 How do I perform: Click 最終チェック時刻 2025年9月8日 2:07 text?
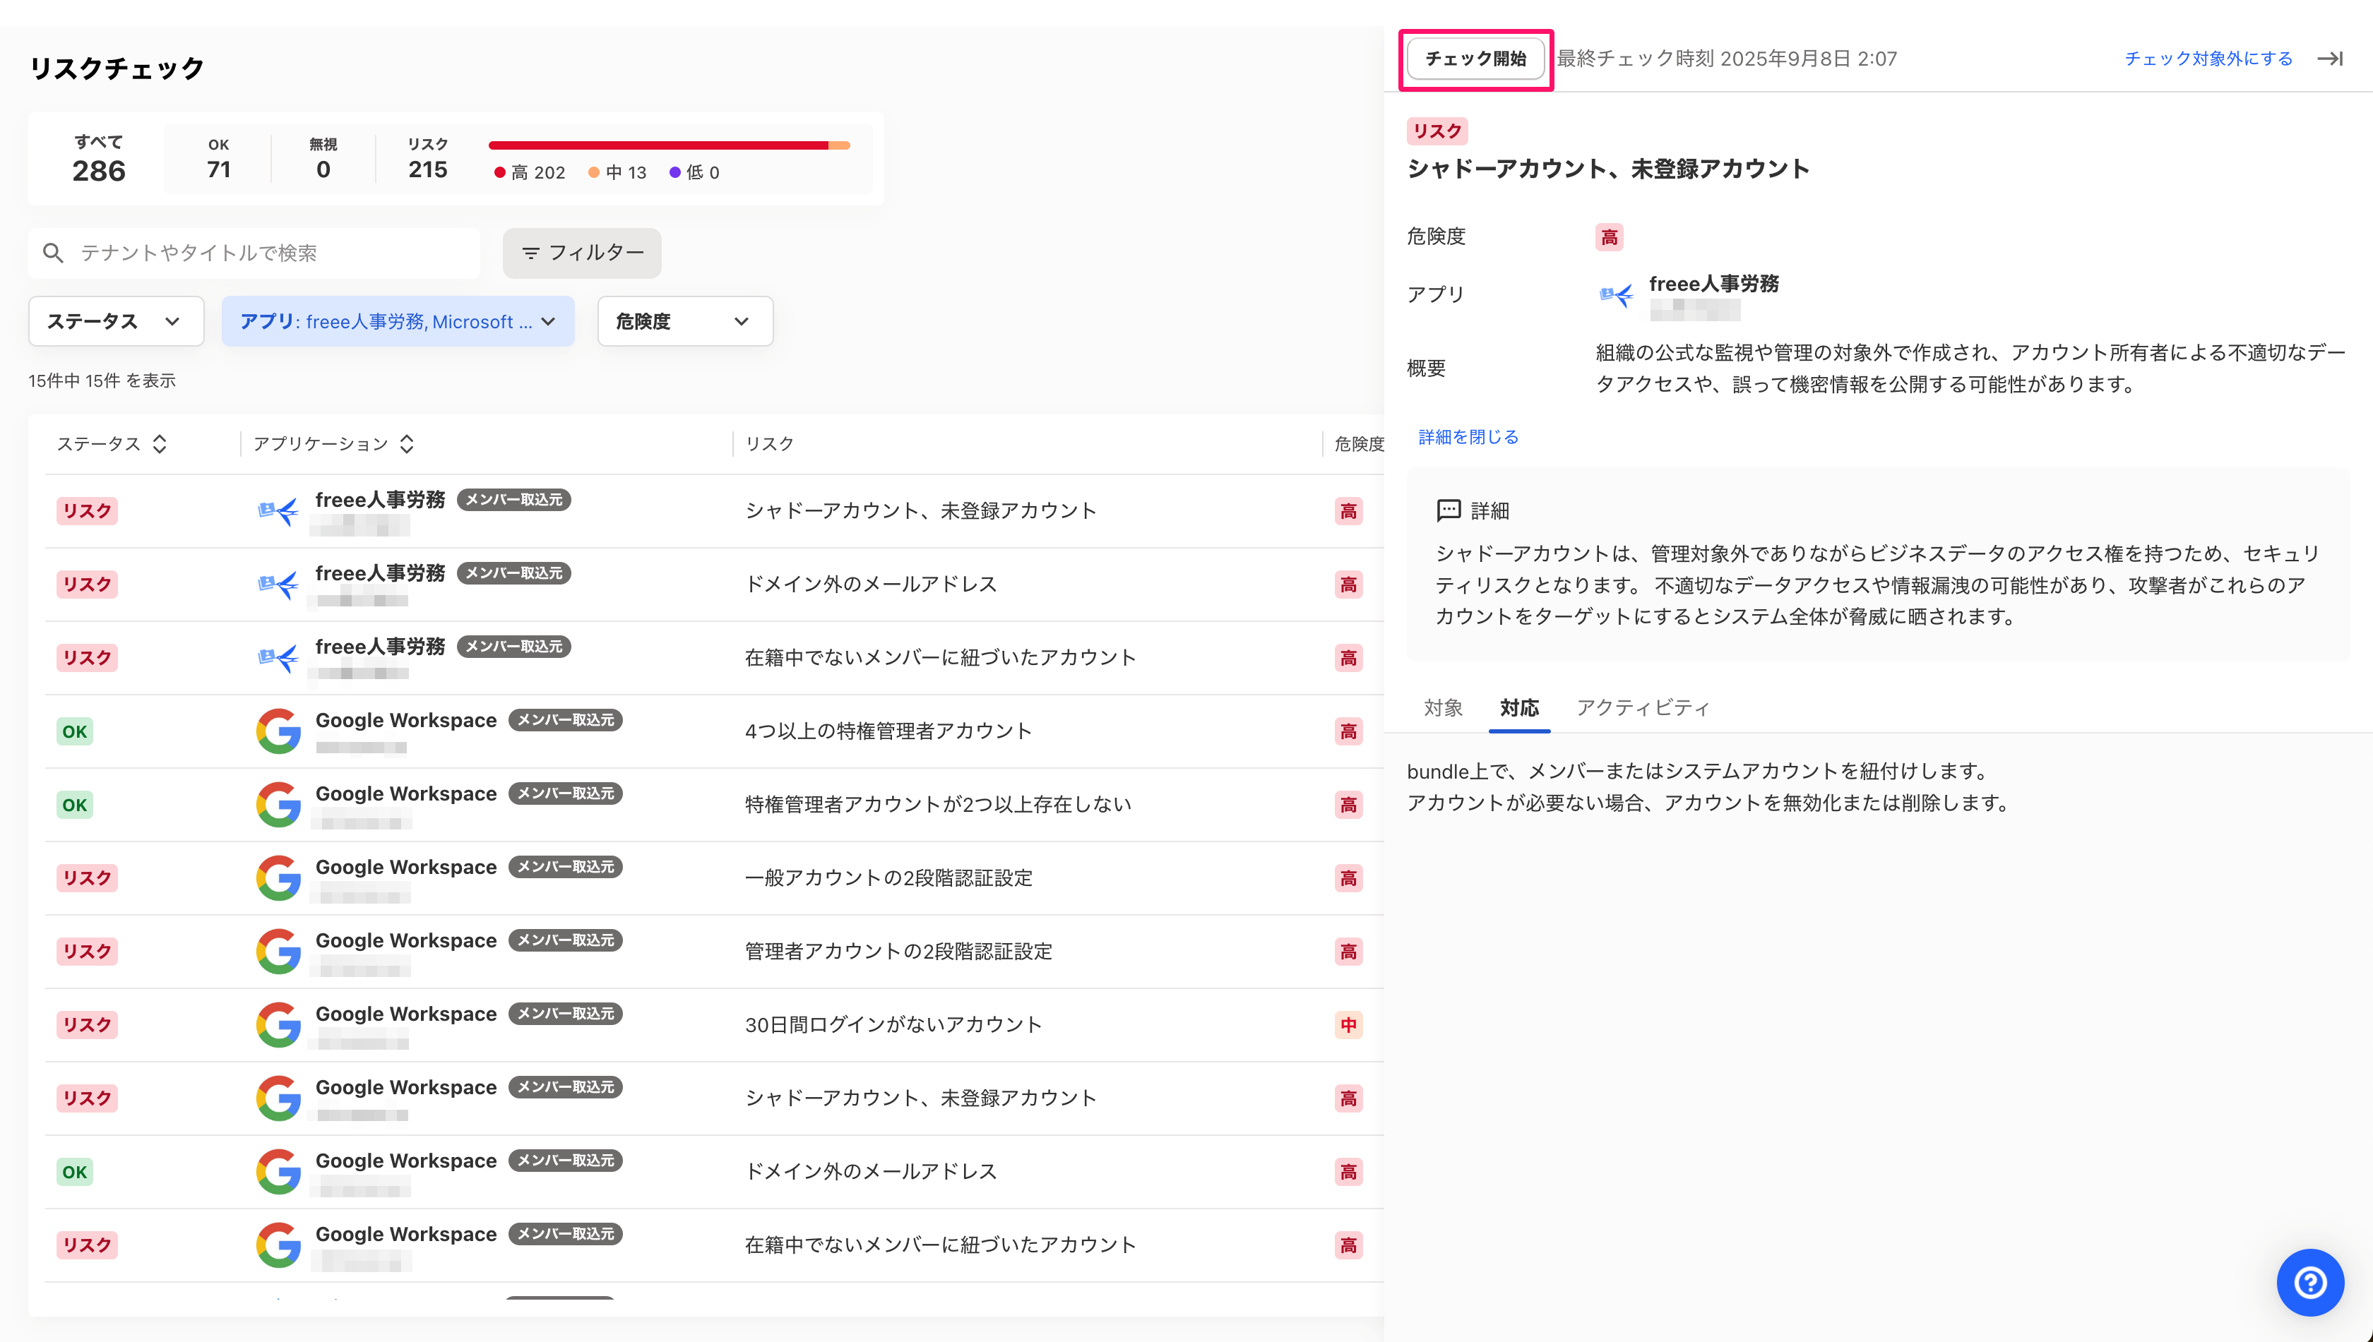1727,59
